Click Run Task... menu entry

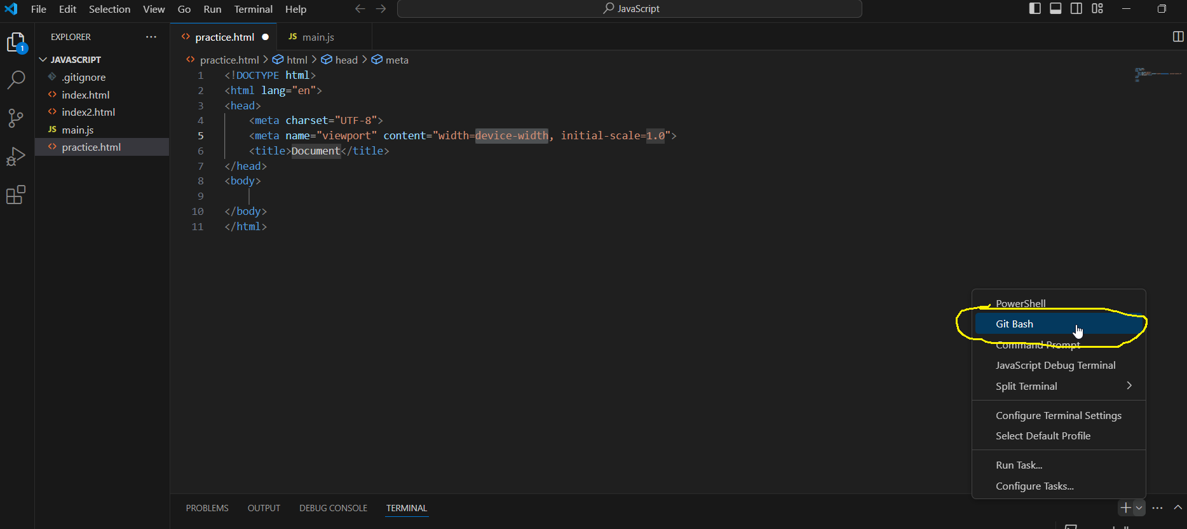(x=1059, y=465)
